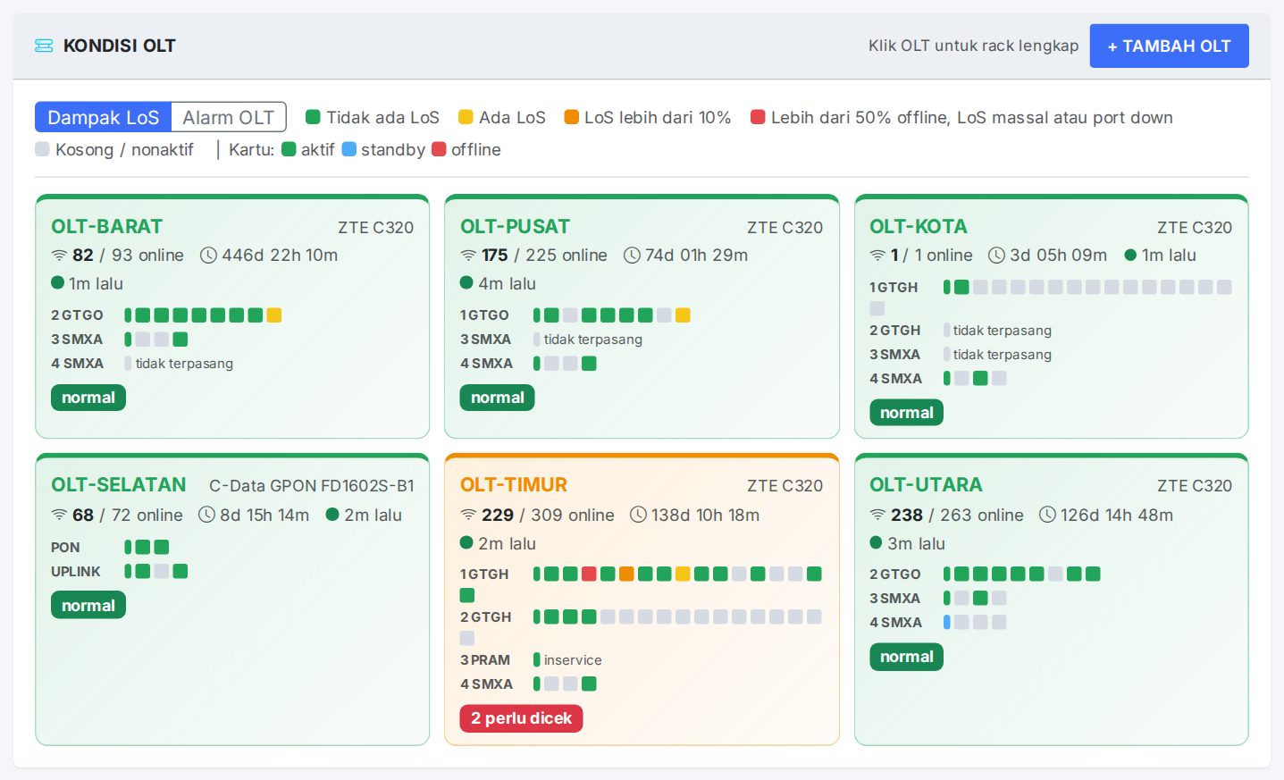The height and width of the screenshot is (780, 1284).
Task: Click the red port square in OLT-TIMUR 1 GTGH
Action: tap(589, 574)
